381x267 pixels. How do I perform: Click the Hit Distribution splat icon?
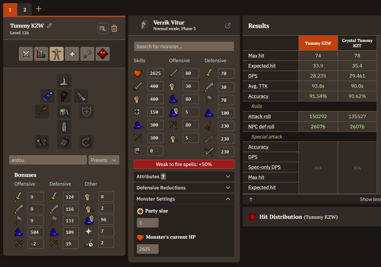[x=252, y=217]
